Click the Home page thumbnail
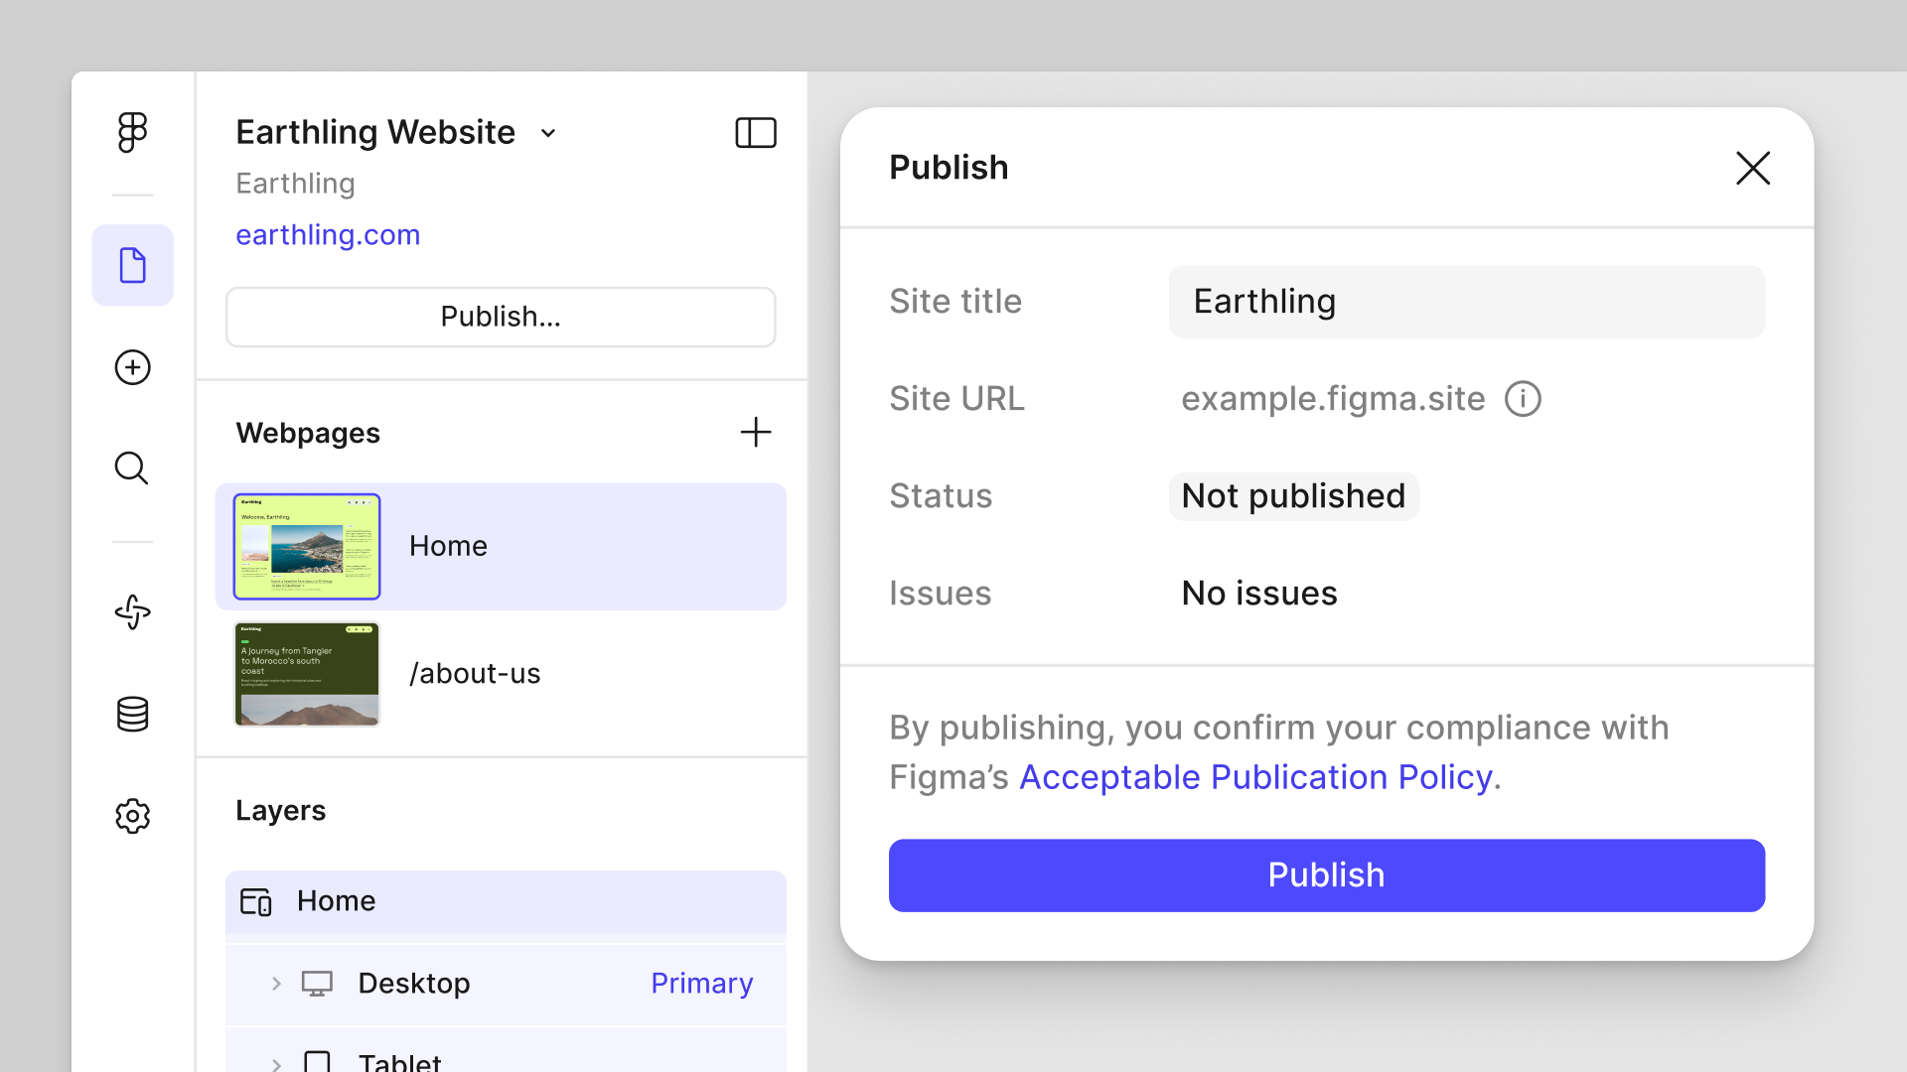Viewport: 1907px width, 1072px height. [x=306, y=546]
